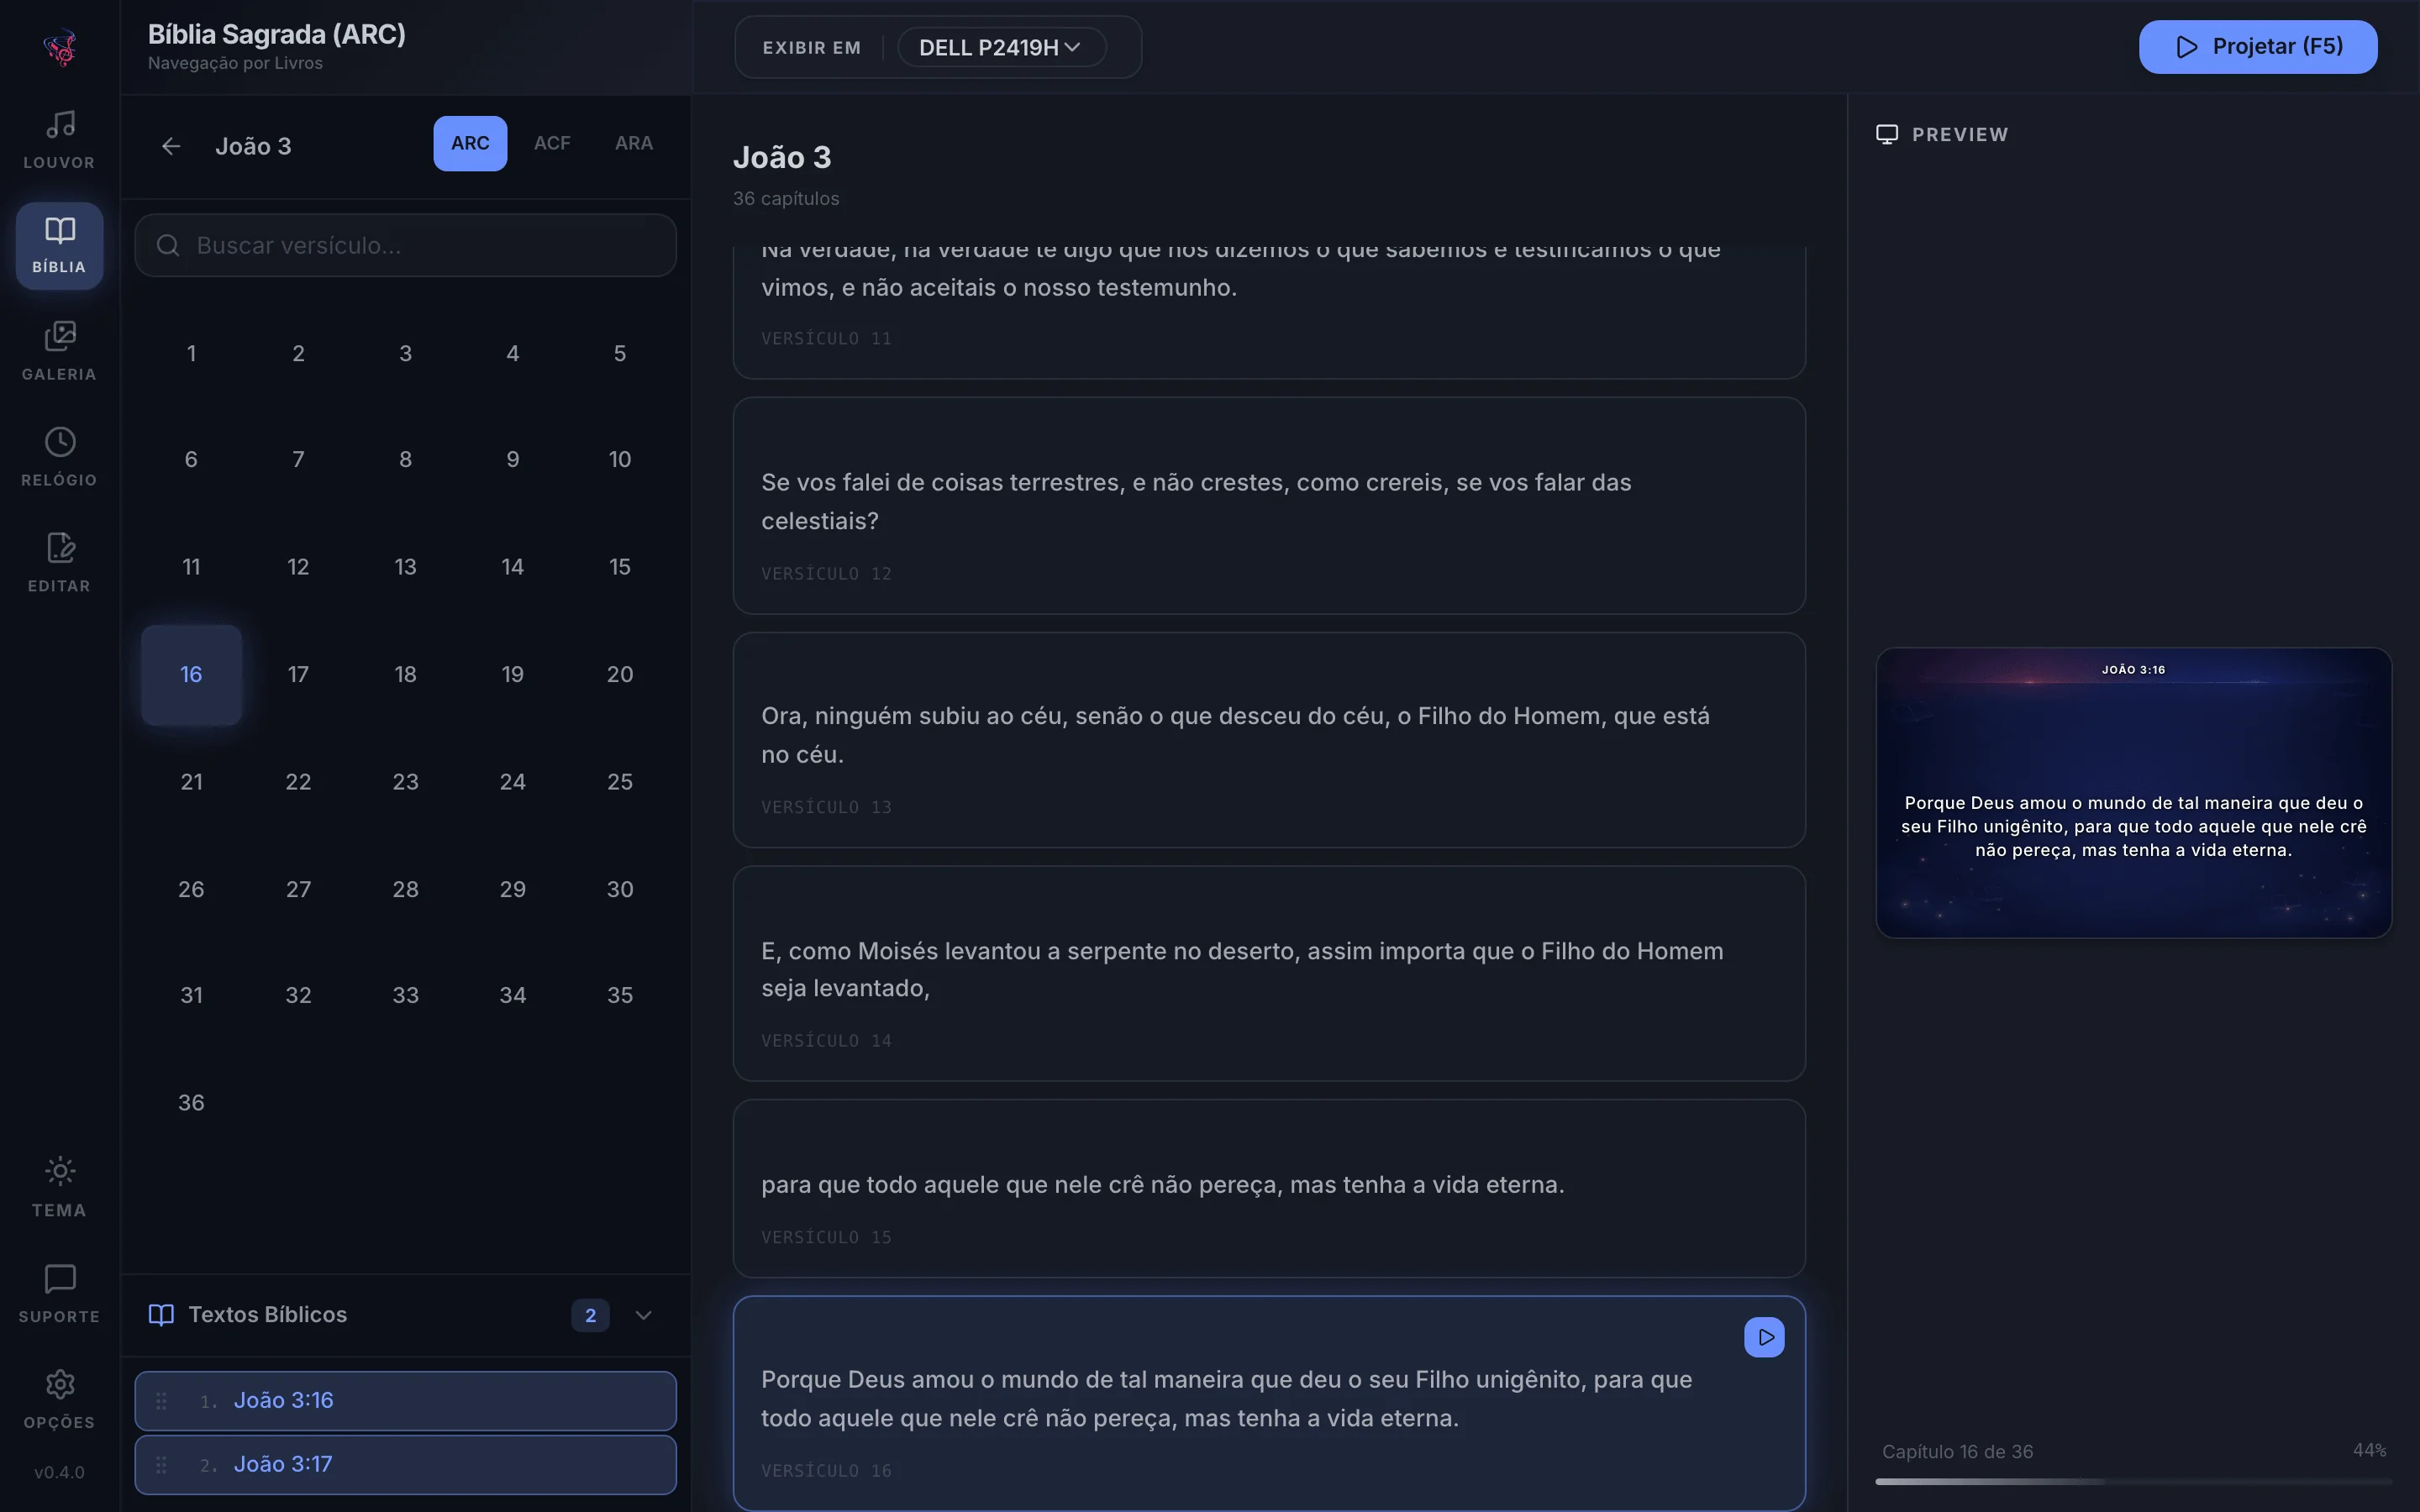Viewport: 2420px width, 1512px height.
Task: Go back with the arrow beside João 3
Action: click(x=171, y=146)
